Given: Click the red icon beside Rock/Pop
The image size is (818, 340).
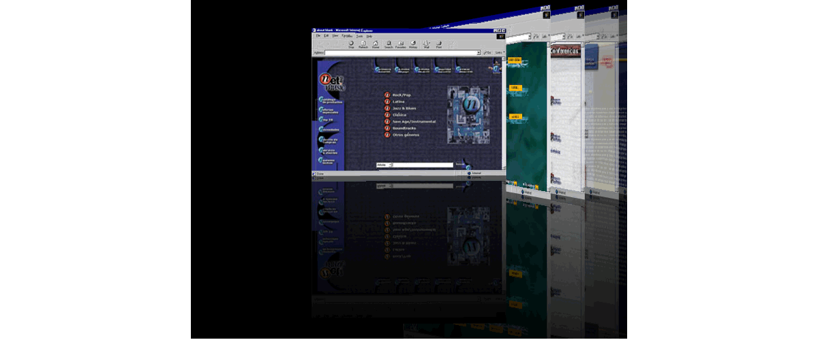Looking at the screenshot, I should click(387, 95).
